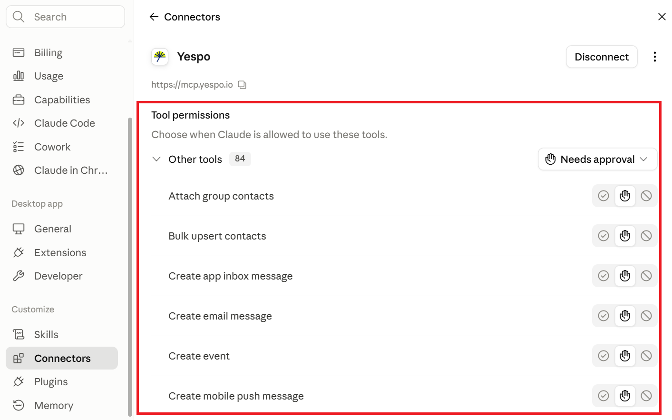Click the sidebar vertical scrollbar
Image resolution: width=672 pixels, height=420 pixels.
pyautogui.click(x=130, y=267)
